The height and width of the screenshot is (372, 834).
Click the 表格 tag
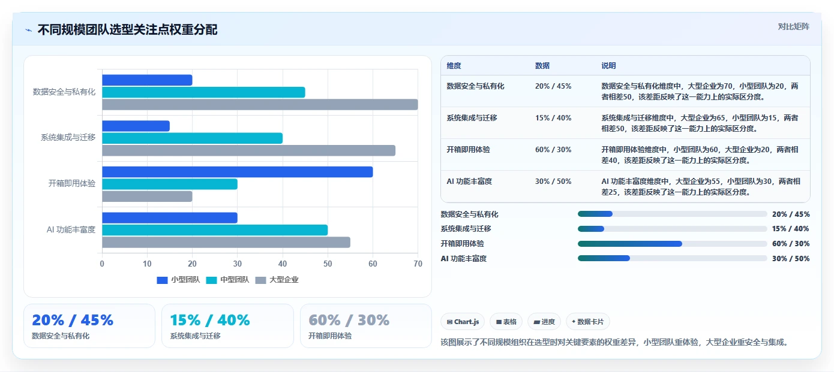(506, 322)
